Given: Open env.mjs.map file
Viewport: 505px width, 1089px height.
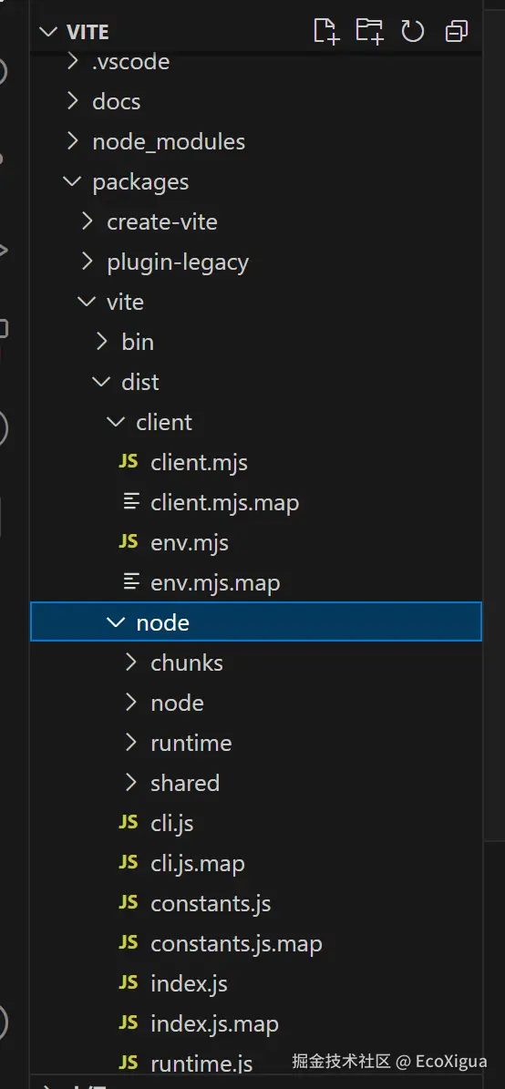Looking at the screenshot, I should click(x=214, y=582).
